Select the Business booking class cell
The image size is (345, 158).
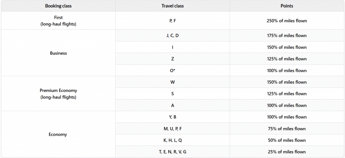(x=58, y=53)
